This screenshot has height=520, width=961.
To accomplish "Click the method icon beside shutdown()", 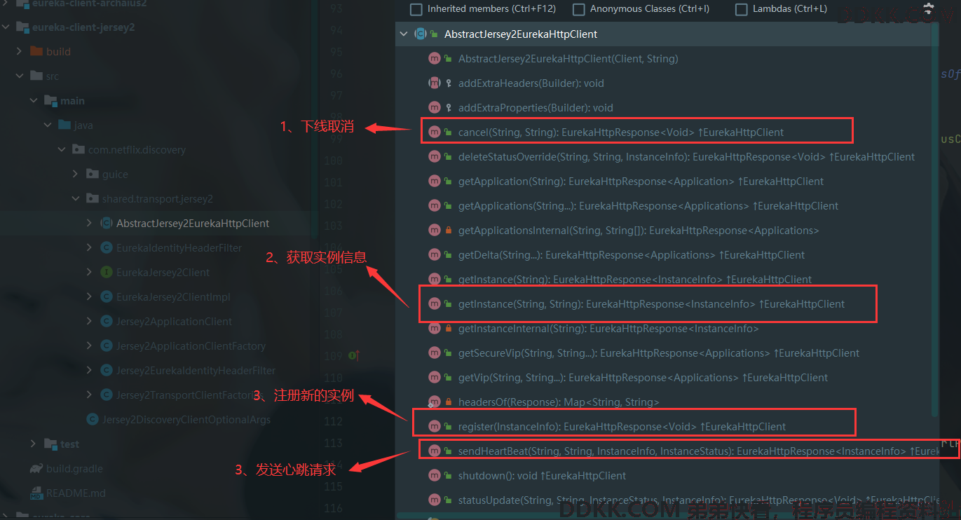I will pyautogui.click(x=434, y=476).
